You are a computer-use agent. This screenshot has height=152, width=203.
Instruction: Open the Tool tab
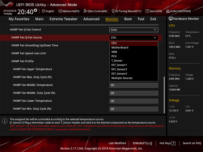[x=141, y=19]
